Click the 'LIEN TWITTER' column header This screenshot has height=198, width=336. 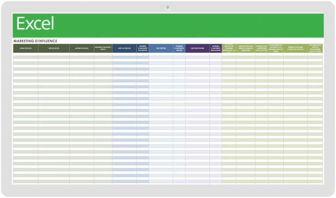pyautogui.click(x=161, y=48)
